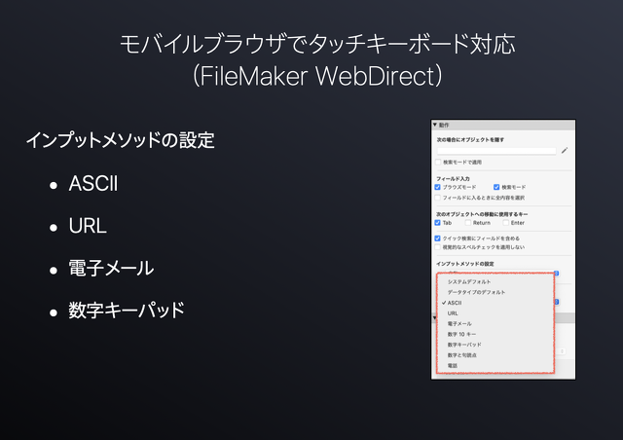The image size is (623, 440).
Task: Pick URL from the input method list
Action: point(453,313)
